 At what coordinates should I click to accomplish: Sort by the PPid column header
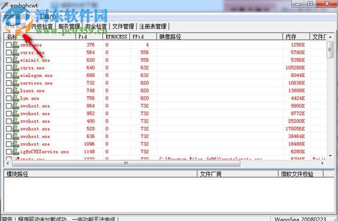tap(143, 37)
